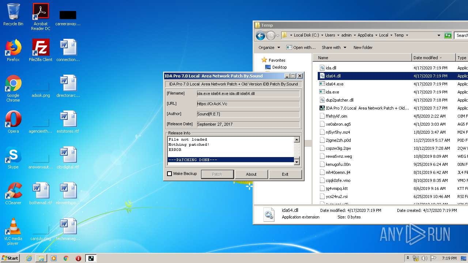Click Favorites in navigation pane
The image size is (468, 263).
[x=277, y=60]
